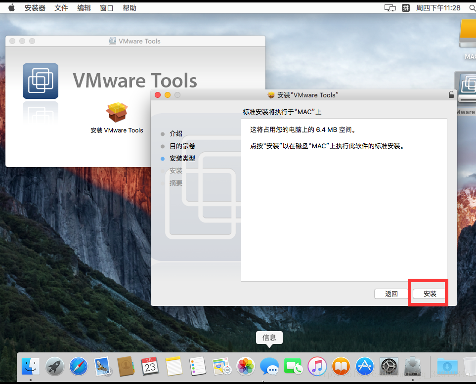Open the 安装 VMware Tools package icon
Image resolution: width=476 pixels, height=384 pixels.
(117, 113)
